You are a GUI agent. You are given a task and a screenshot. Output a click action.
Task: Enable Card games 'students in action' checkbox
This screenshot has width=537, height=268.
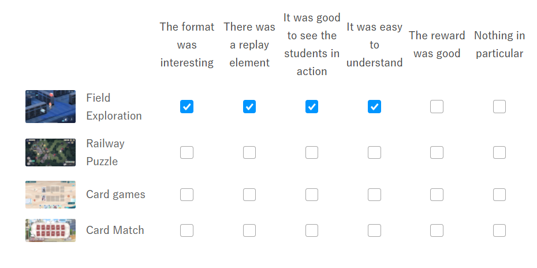point(312,195)
